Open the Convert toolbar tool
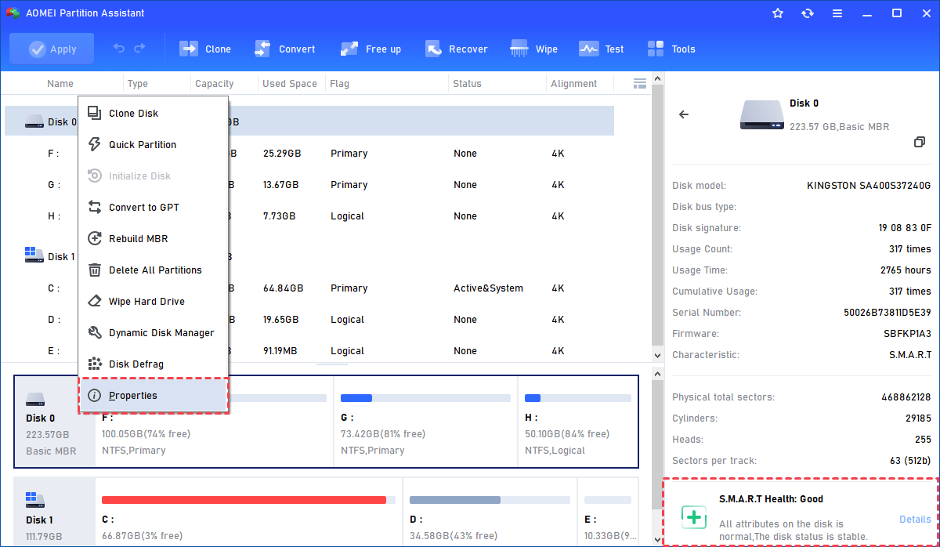This screenshot has width=940, height=547. coord(285,49)
